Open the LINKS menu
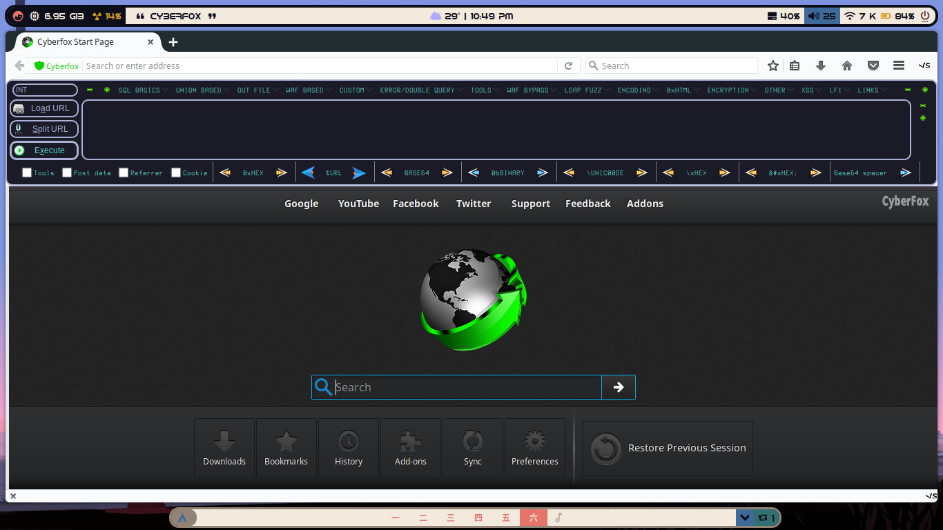 (x=872, y=90)
